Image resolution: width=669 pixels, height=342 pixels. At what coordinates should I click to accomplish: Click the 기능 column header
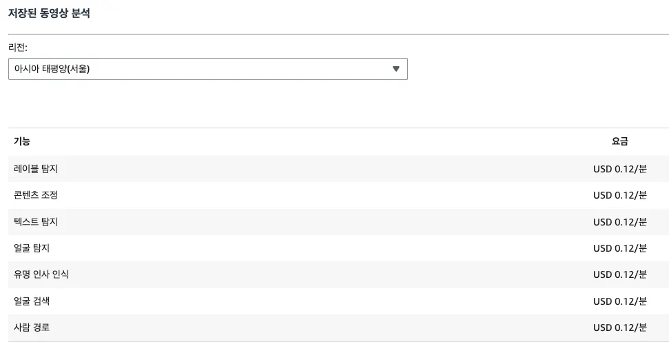22,141
